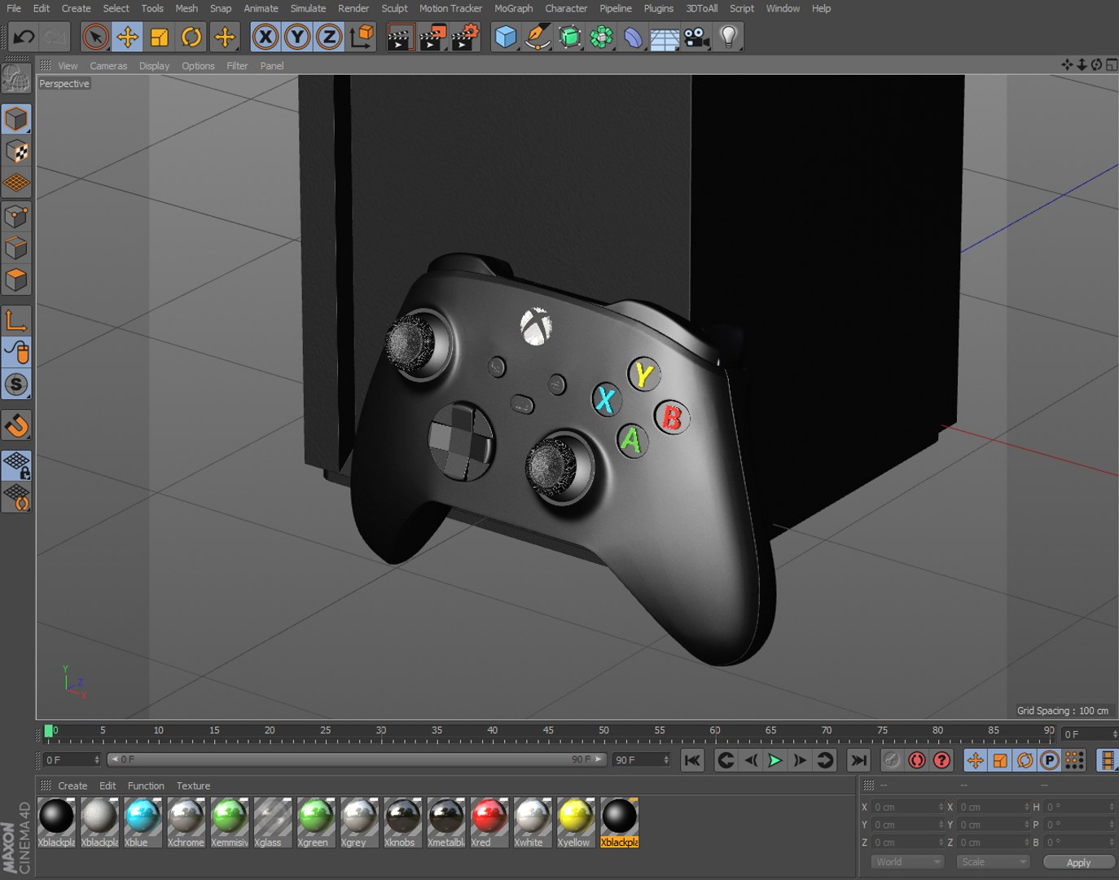Click the Render View clapperboard icon
Screen dimensions: 1119x880
pyautogui.click(x=399, y=37)
